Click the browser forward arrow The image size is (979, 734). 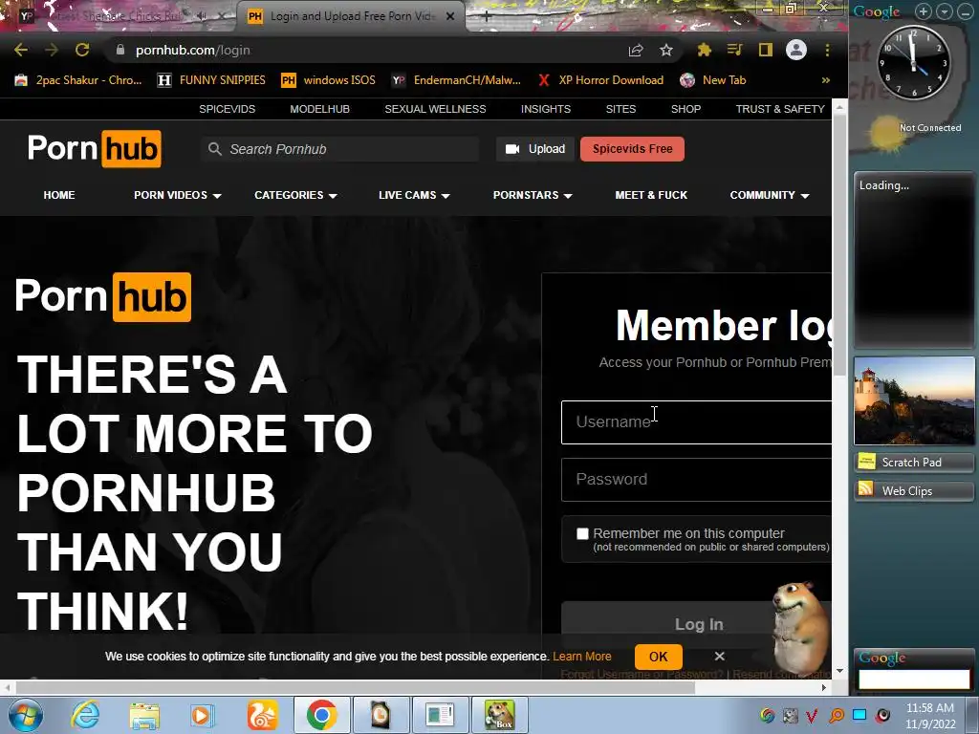coord(52,50)
